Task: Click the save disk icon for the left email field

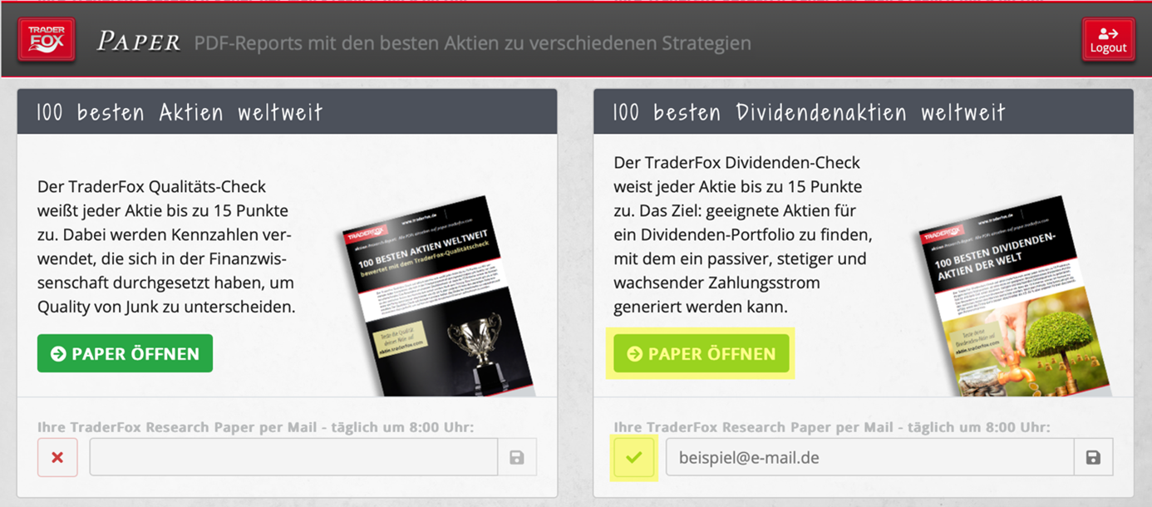Action: point(517,456)
